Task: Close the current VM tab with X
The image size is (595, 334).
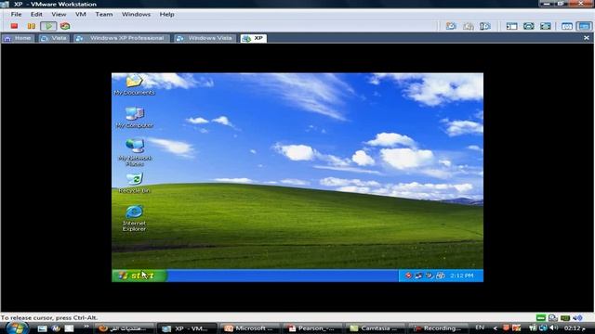Action: [587, 38]
